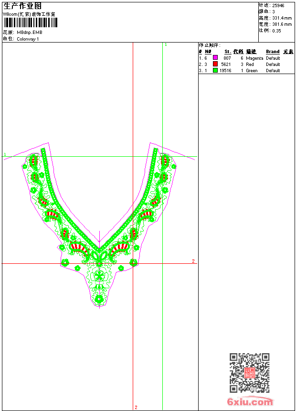Open the 6xiu.com watermark logo
This screenshot has width=296, height=411.
(x=249, y=402)
